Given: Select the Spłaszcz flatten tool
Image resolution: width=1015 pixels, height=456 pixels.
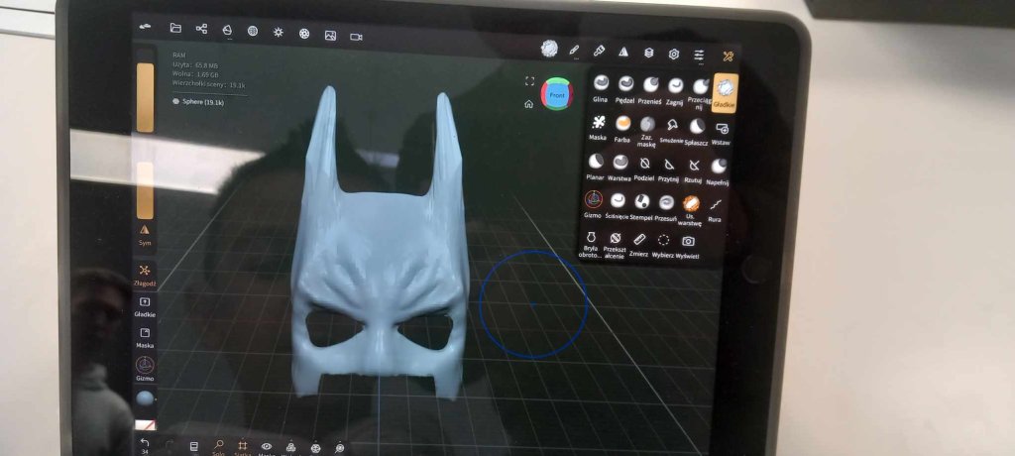Looking at the screenshot, I should [697, 128].
